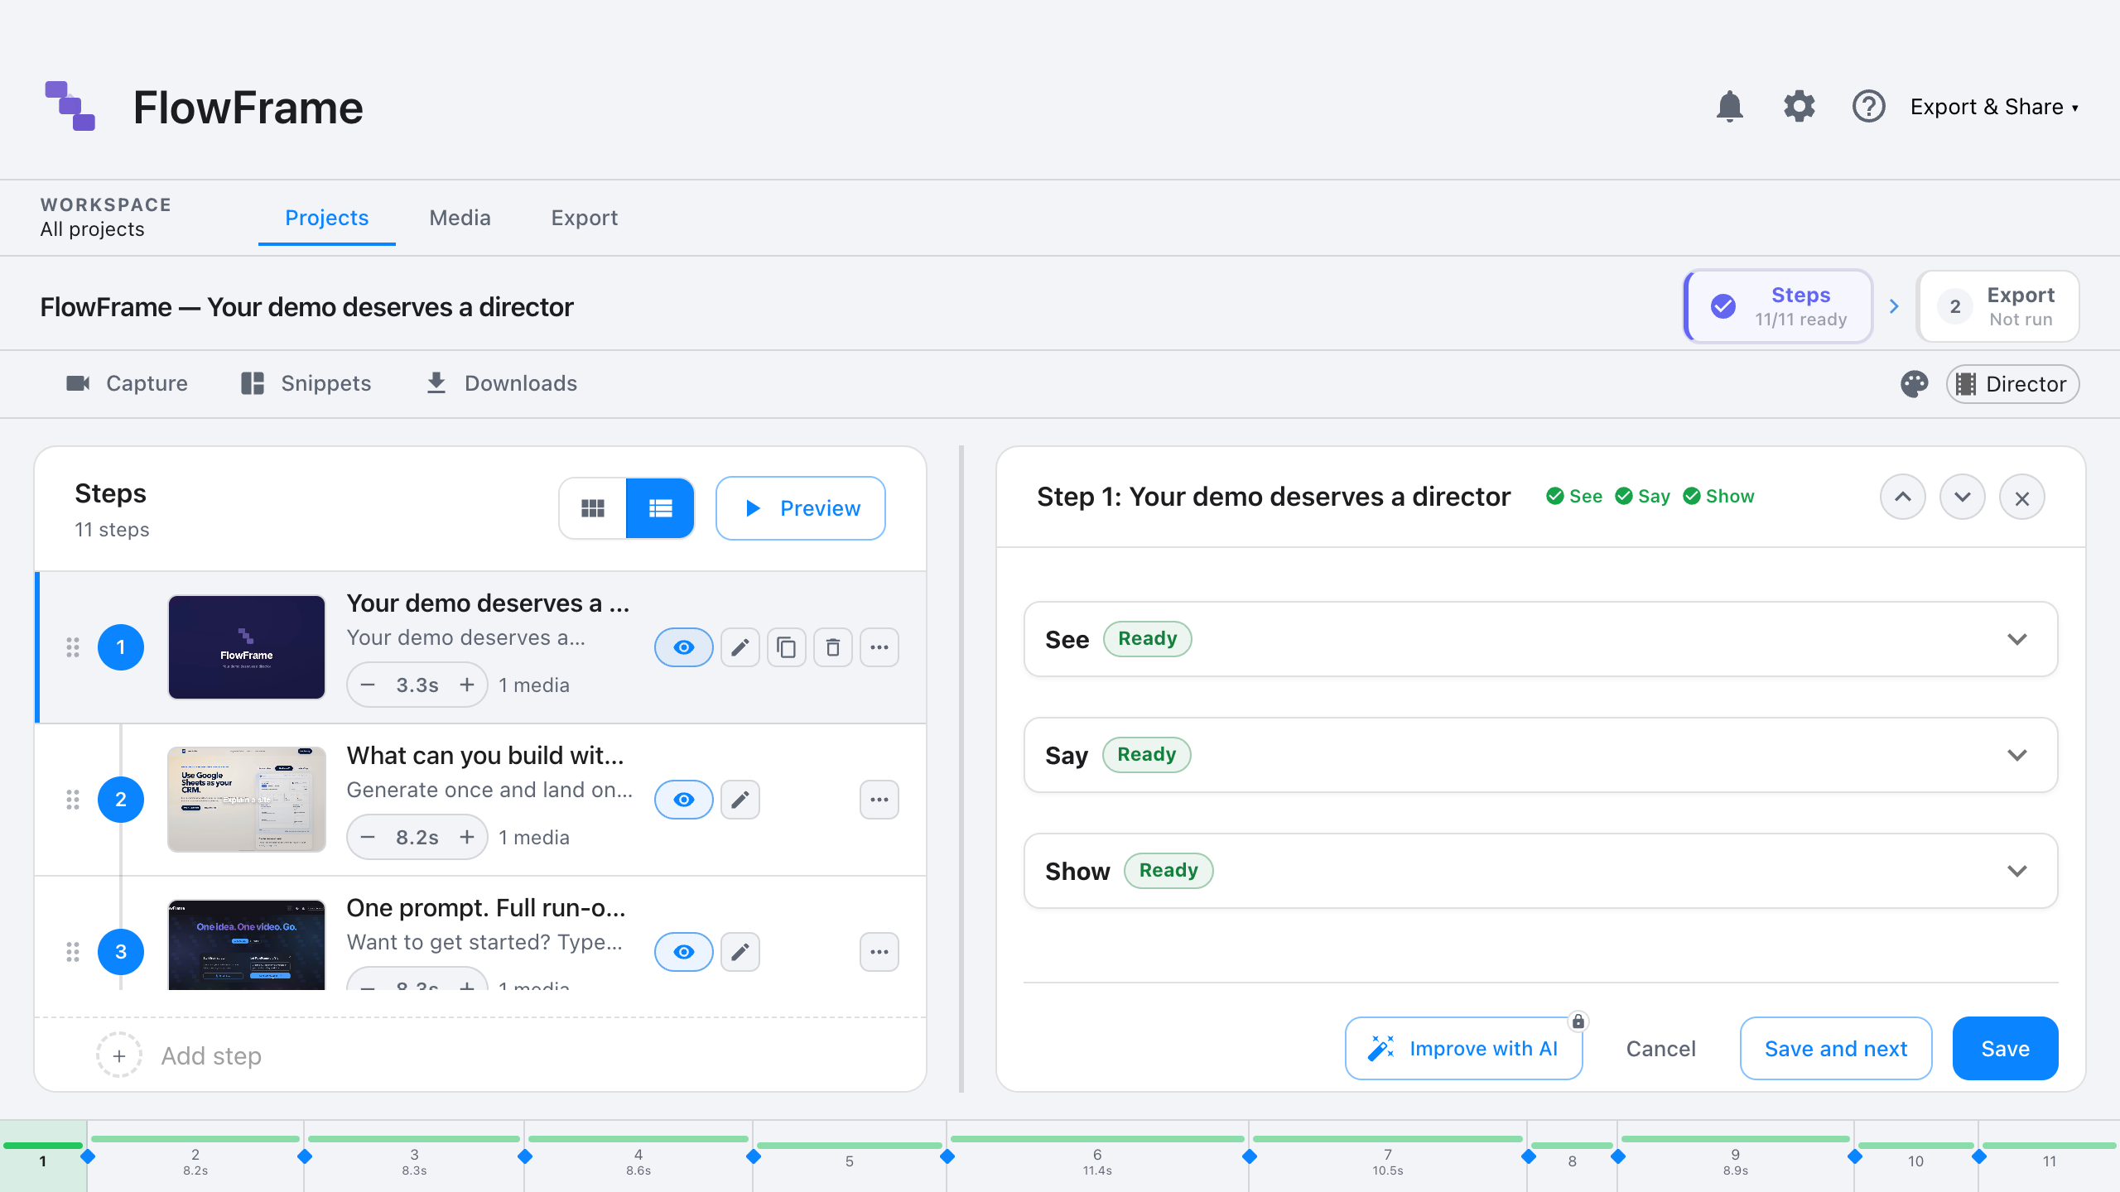Close the Step 1 editor panel
The height and width of the screenshot is (1192, 2120).
point(2022,497)
